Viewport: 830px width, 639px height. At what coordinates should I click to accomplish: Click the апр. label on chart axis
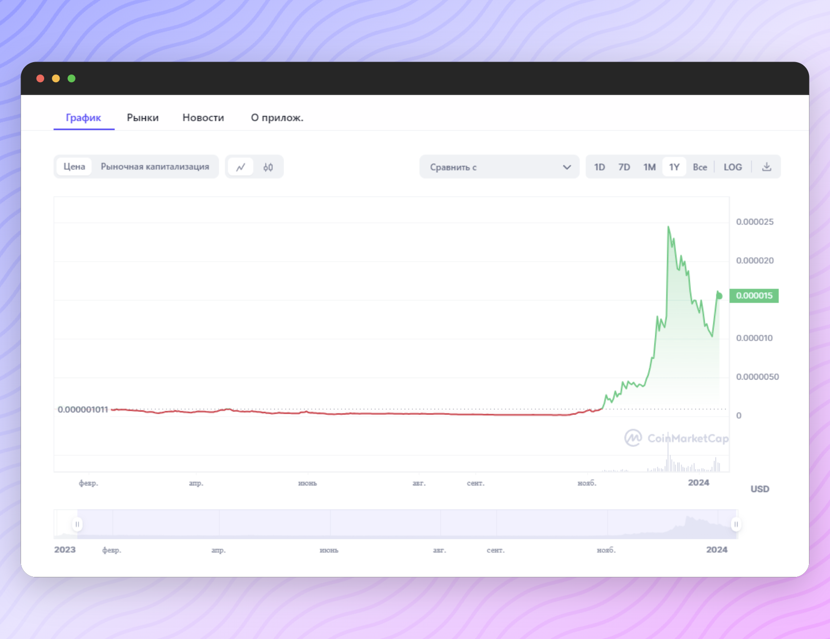(196, 483)
